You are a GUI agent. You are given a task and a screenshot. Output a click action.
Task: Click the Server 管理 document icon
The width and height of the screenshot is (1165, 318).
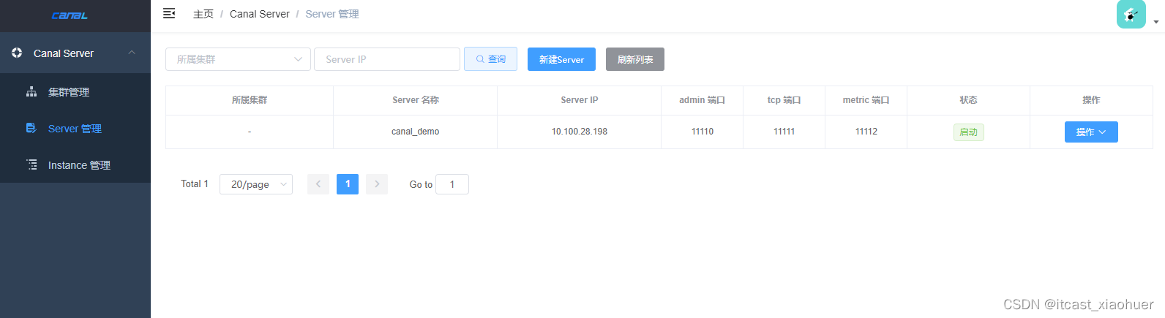tap(31, 128)
